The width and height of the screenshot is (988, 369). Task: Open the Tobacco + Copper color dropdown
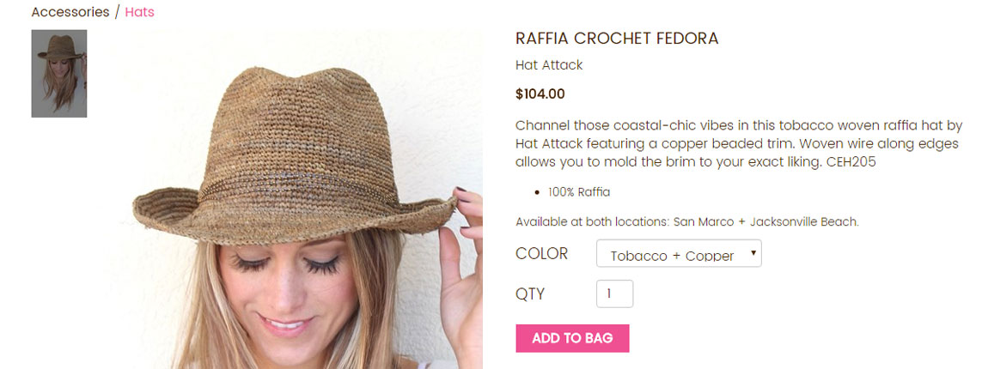671,254
